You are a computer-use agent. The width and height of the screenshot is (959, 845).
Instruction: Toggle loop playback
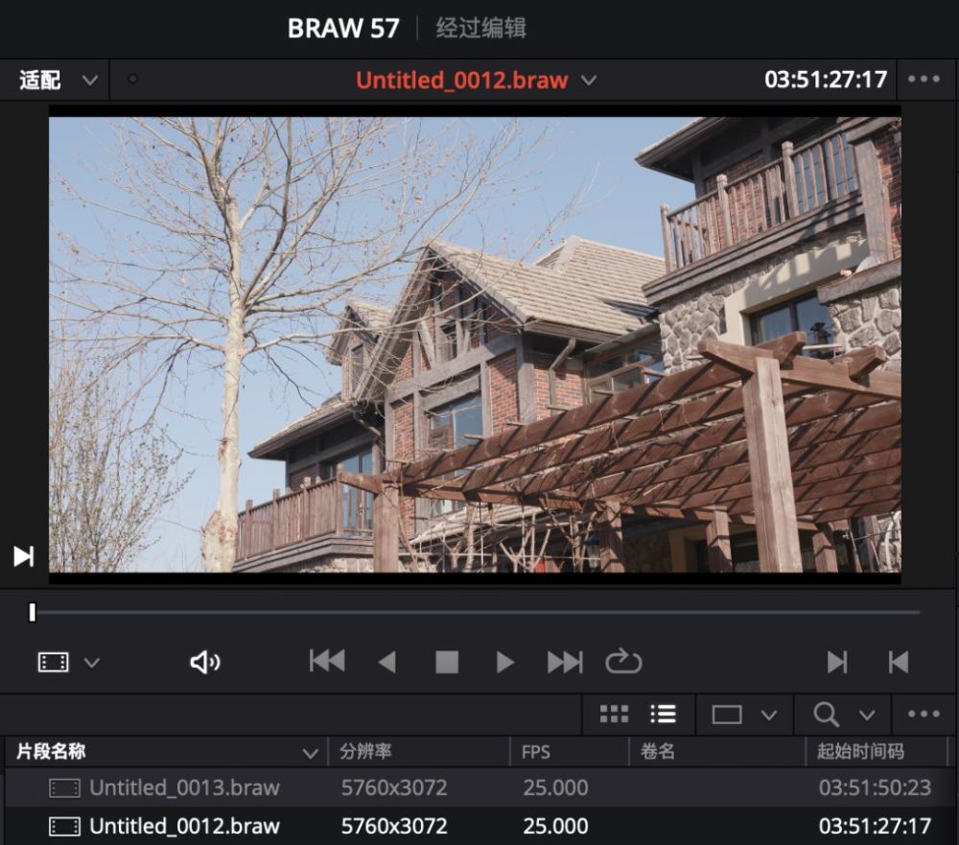point(623,662)
